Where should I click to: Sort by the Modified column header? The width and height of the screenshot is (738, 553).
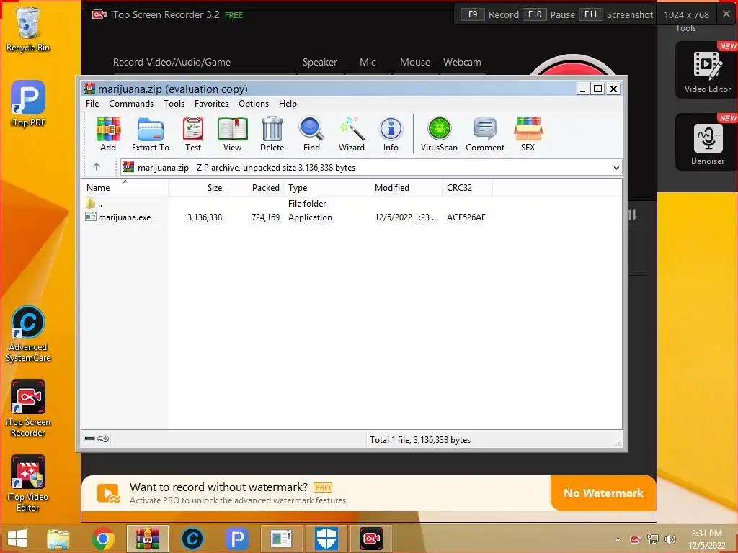406,188
